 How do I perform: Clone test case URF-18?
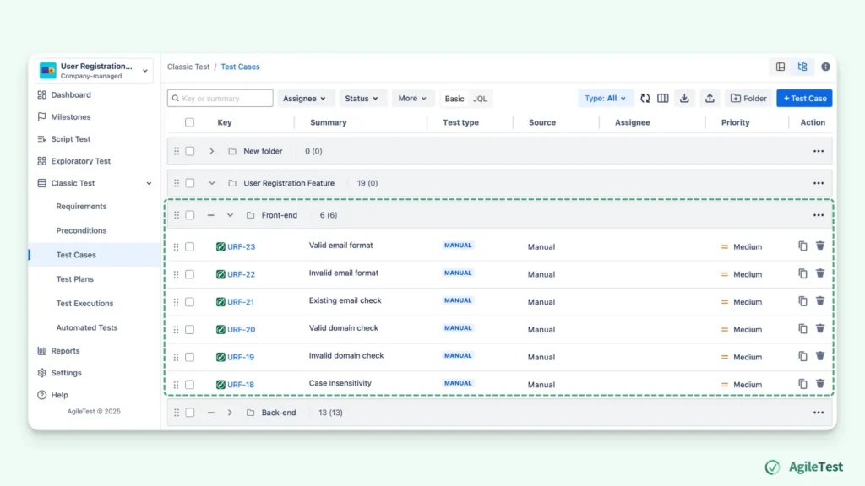click(802, 384)
